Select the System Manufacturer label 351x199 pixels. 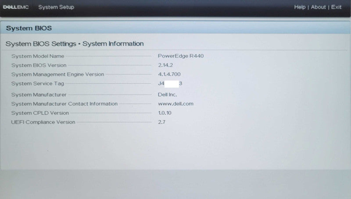tap(39, 95)
